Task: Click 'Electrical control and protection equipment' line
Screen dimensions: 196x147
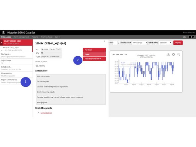Action: 52,87
